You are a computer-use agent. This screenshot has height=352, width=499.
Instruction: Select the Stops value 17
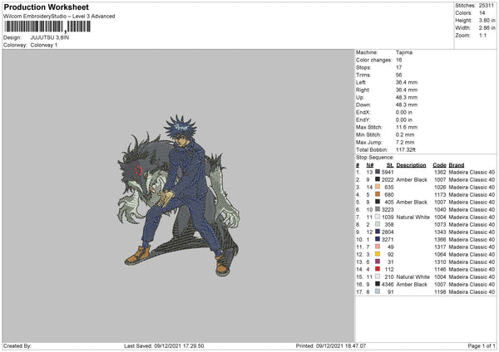398,67
